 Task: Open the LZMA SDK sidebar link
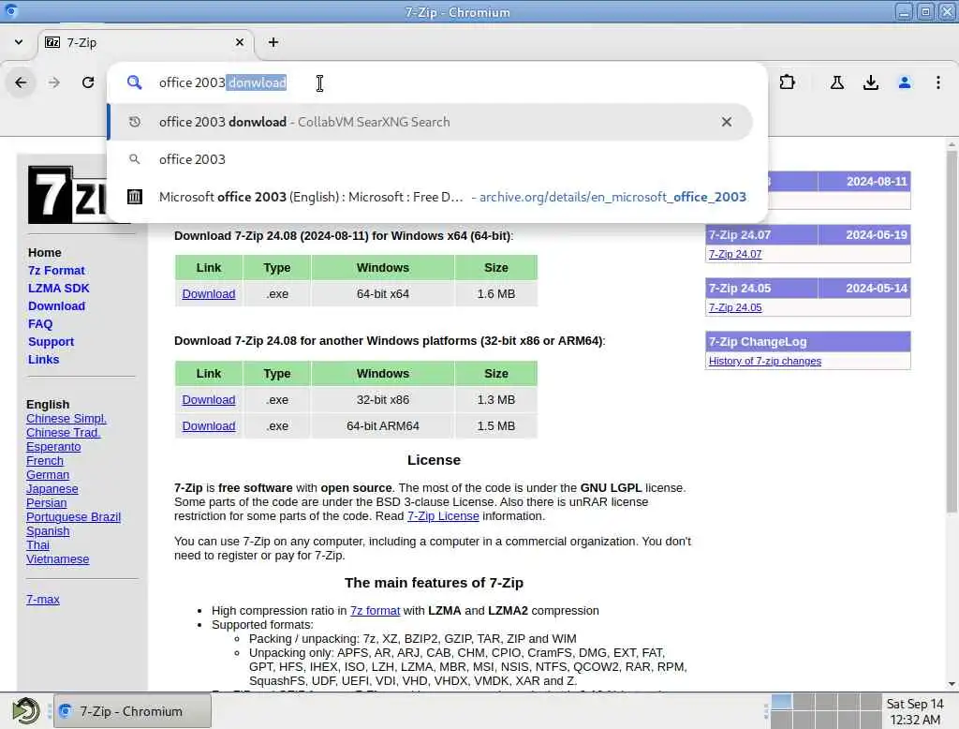click(59, 289)
